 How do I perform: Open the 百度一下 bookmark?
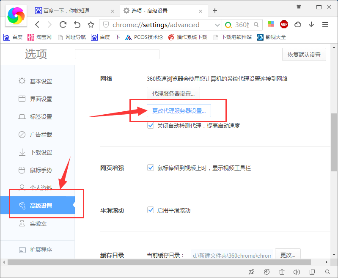(105, 37)
